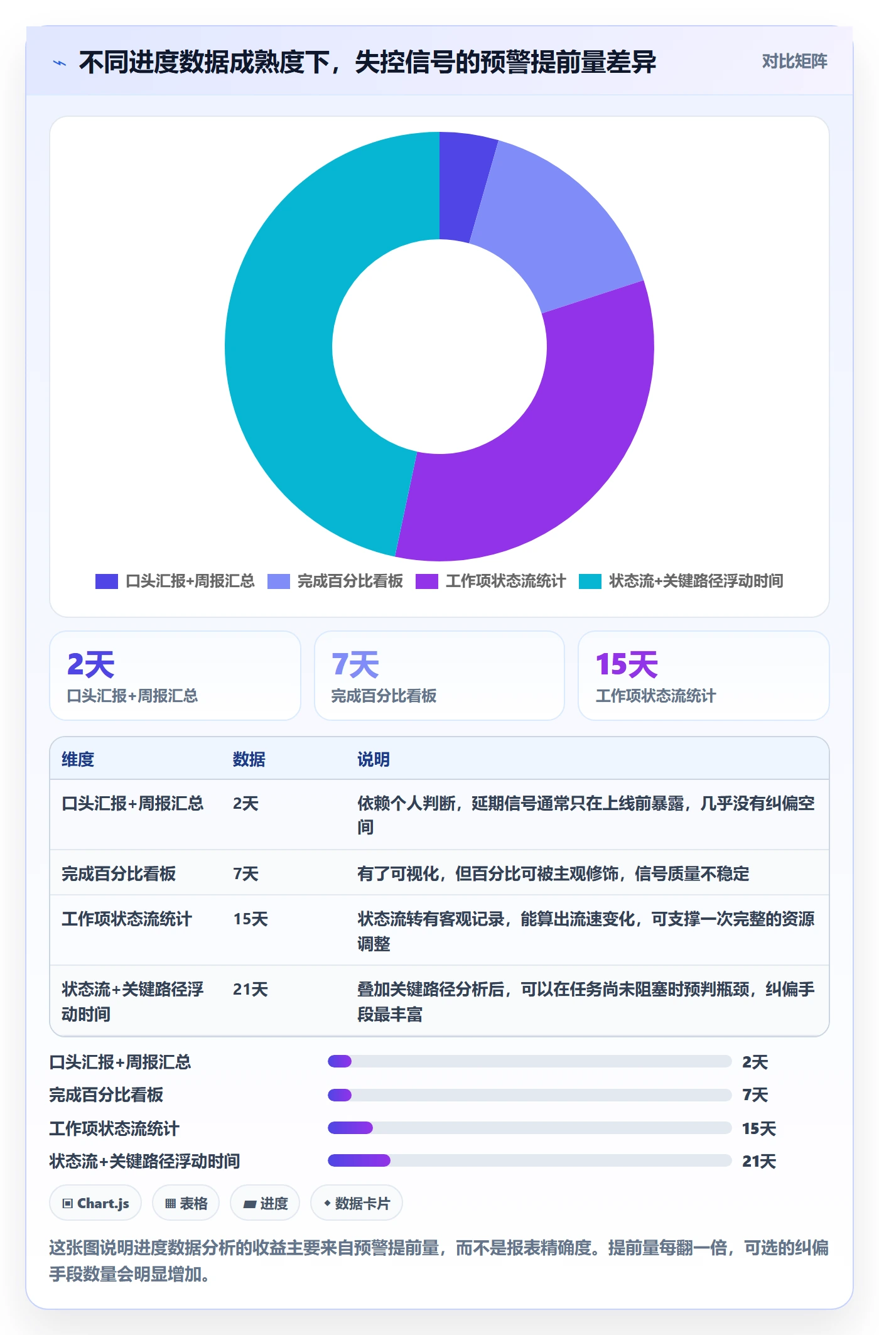Click the summary paragraph at bottom
The height and width of the screenshot is (1335, 879).
(x=439, y=1260)
